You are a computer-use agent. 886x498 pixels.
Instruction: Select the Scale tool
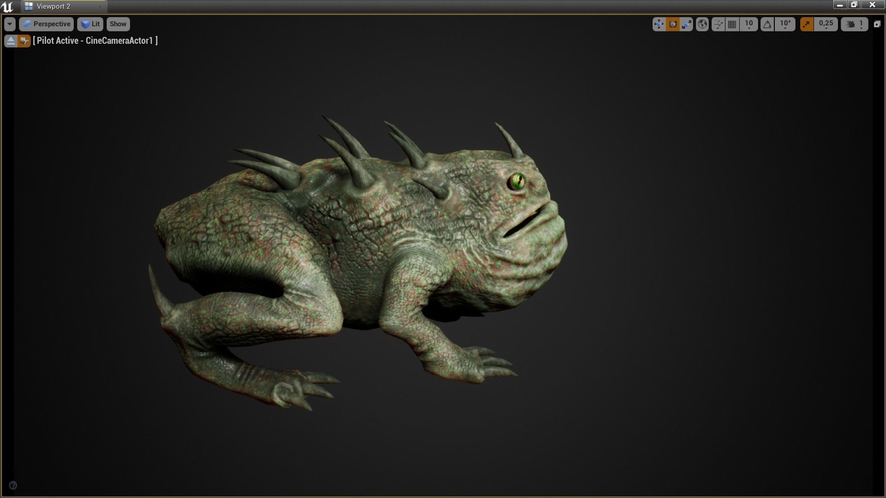[x=686, y=24]
